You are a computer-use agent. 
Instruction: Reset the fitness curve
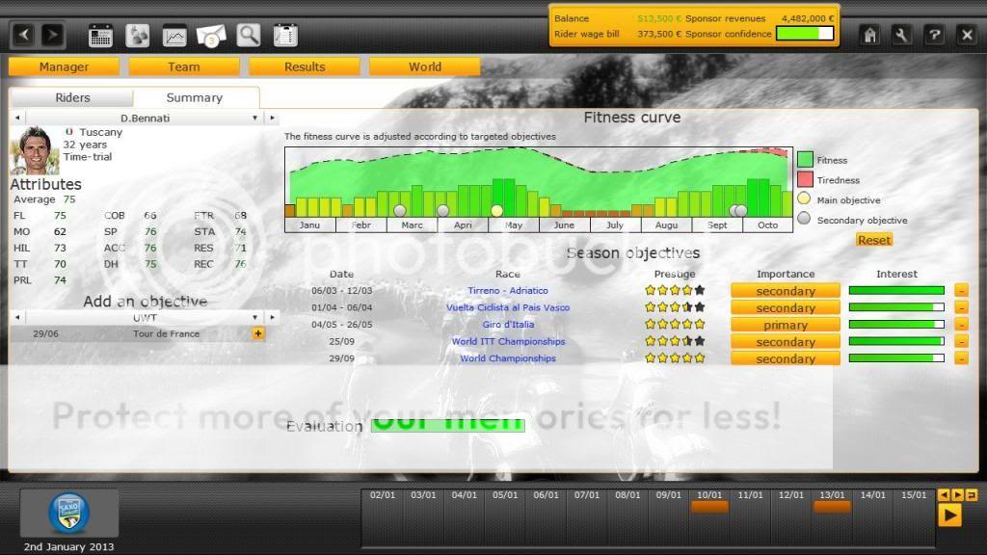(x=873, y=240)
